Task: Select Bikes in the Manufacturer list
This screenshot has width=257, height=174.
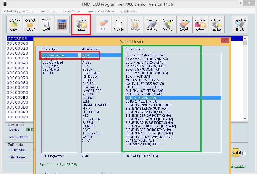Action: pyautogui.click(x=86, y=66)
